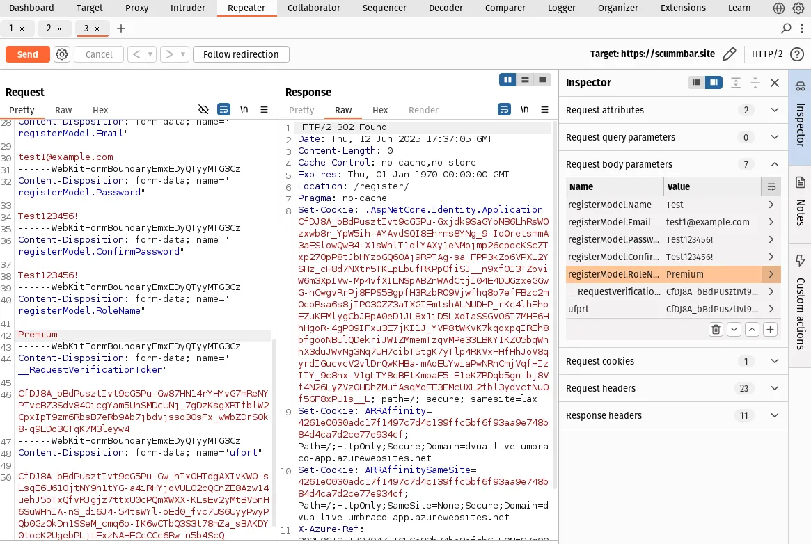This screenshot has width=811, height=544.
Task: Open the Decoder tab
Action: point(446,8)
